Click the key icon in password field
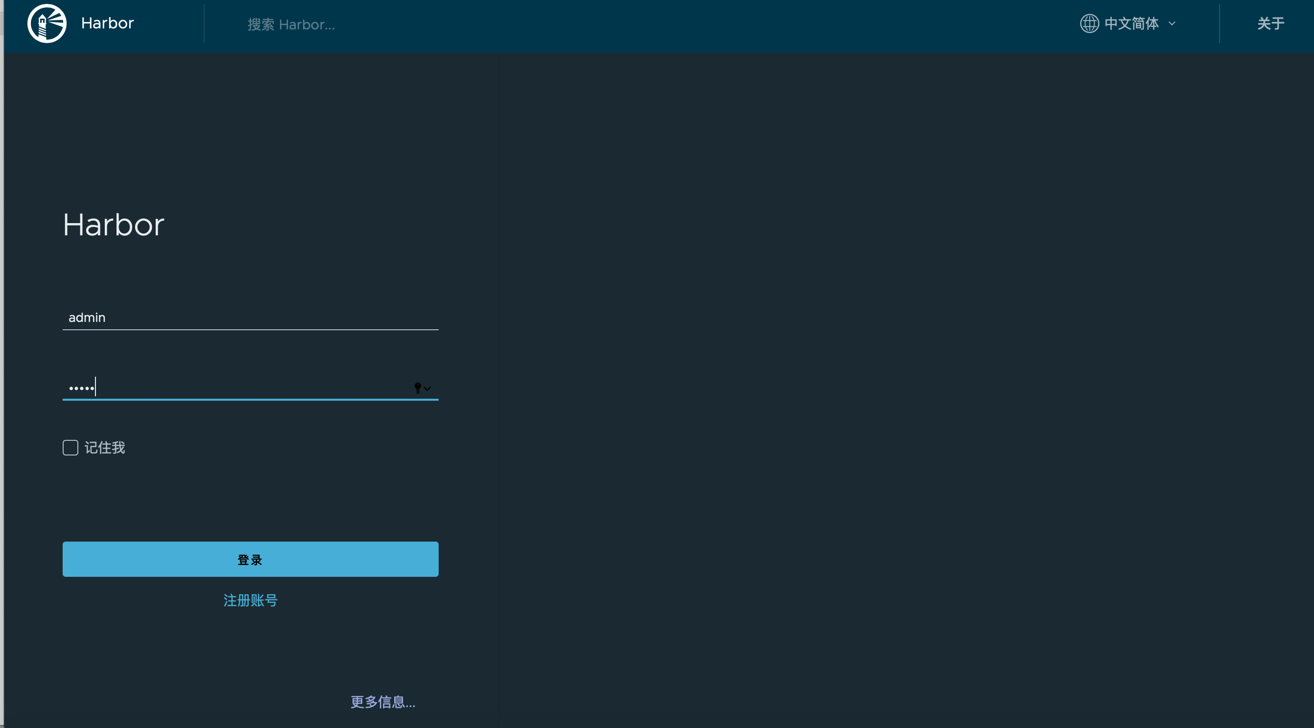 click(x=418, y=388)
